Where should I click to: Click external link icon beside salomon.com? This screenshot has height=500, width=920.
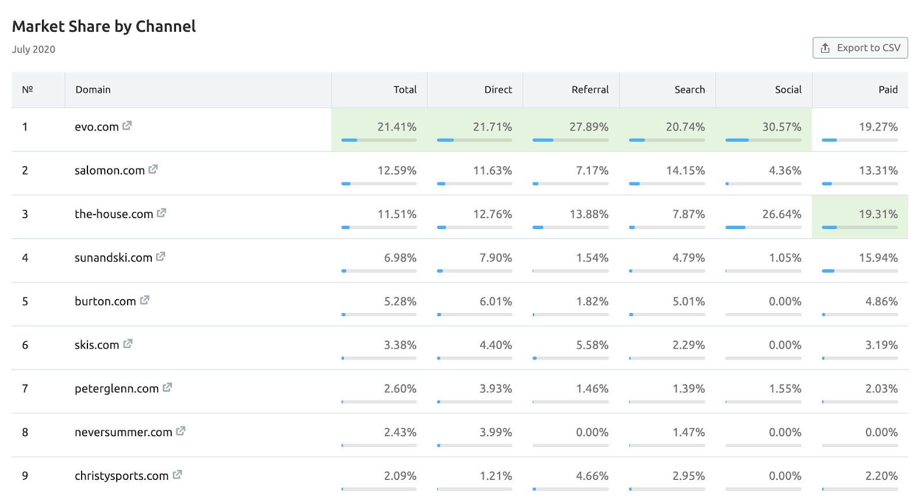tap(153, 169)
